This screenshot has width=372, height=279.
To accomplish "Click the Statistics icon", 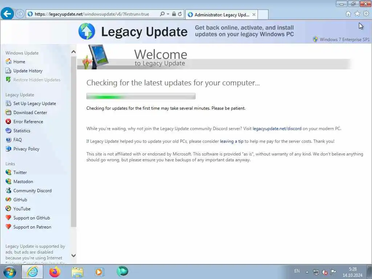I will pos(8,130).
